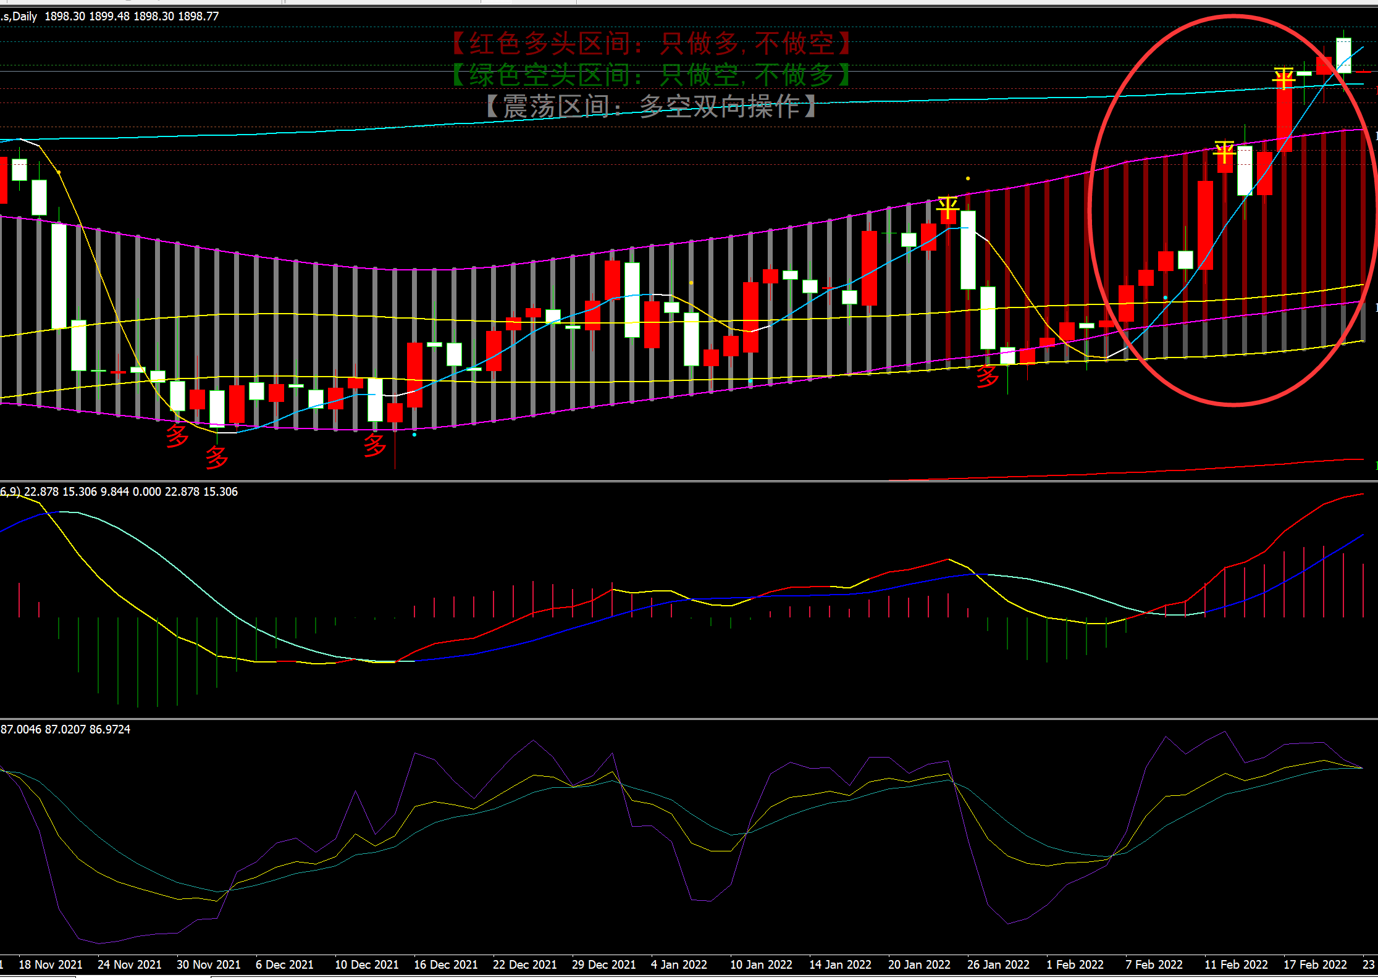
Task: Click the small yellow dot above 26 Jan candle
Action: [x=968, y=178]
